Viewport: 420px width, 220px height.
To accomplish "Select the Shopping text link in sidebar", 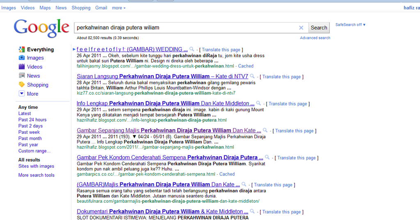I will (37, 85).
